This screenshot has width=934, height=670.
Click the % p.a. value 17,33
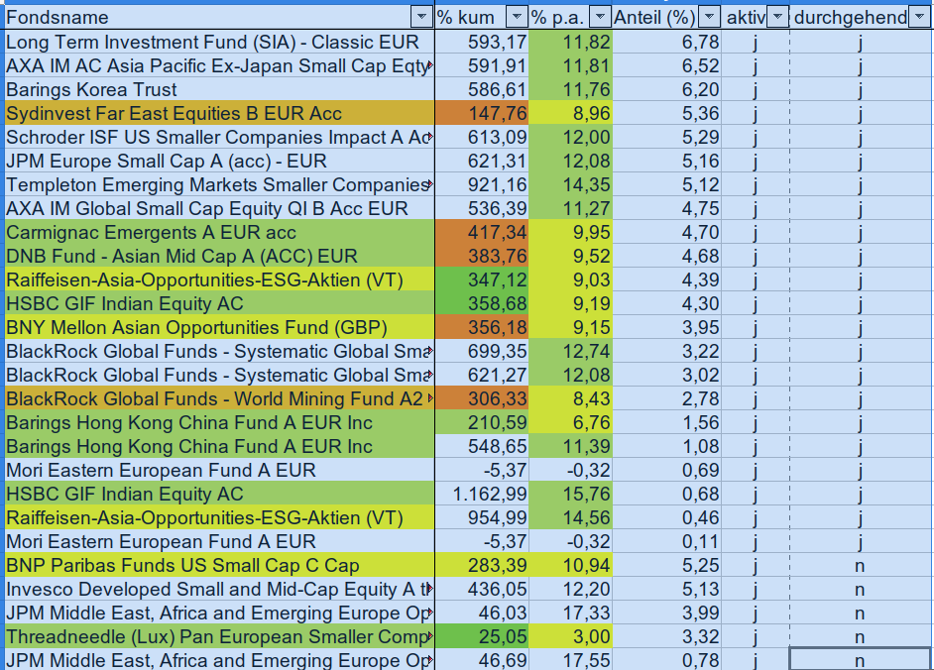(x=571, y=613)
